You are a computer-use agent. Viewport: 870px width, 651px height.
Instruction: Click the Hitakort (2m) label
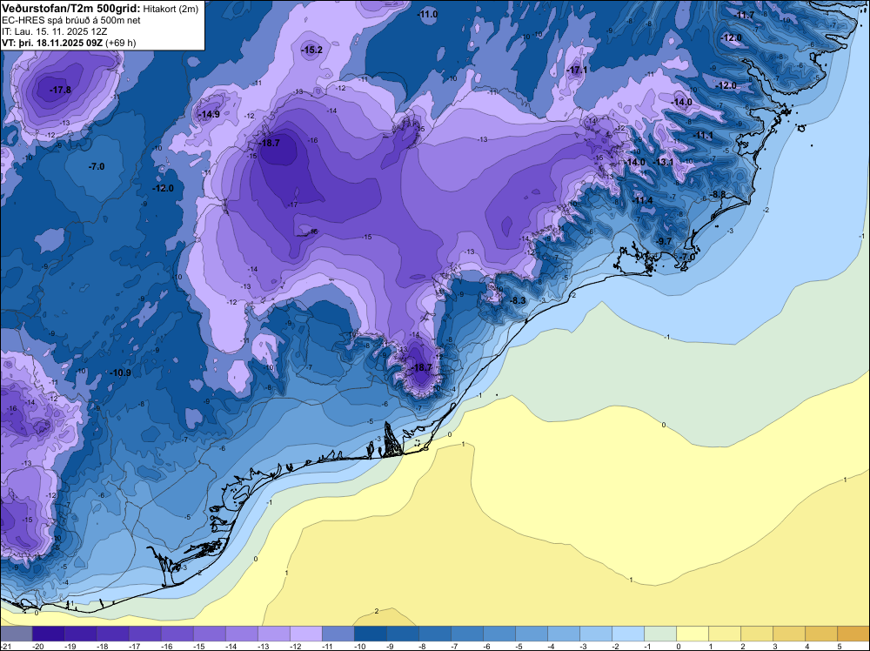click(171, 9)
